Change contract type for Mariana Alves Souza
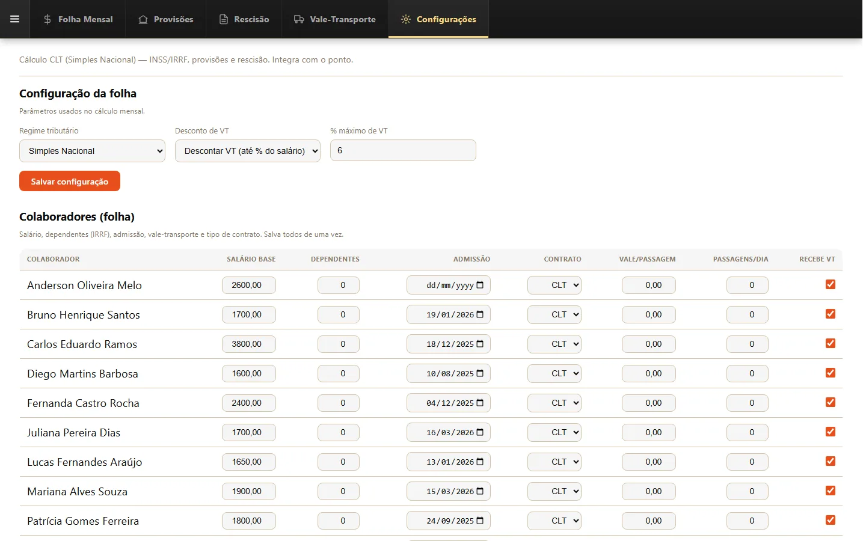The image size is (866, 541). (554, 491)
